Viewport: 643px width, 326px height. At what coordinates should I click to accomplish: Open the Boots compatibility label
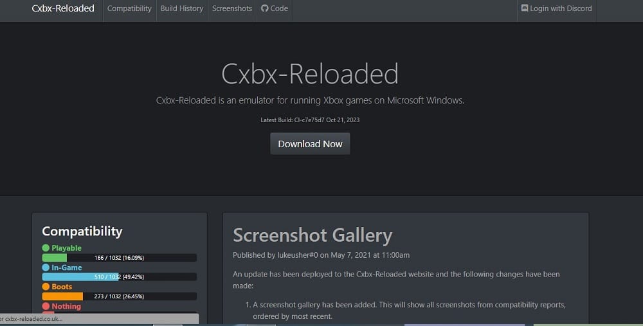(62, 287)
